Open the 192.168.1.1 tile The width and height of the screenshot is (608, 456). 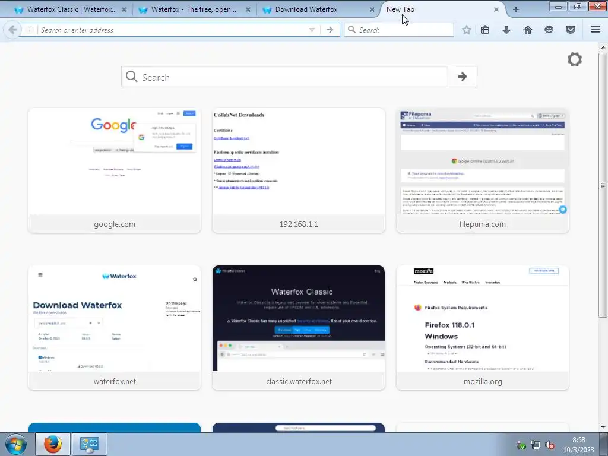coord(299,170)
